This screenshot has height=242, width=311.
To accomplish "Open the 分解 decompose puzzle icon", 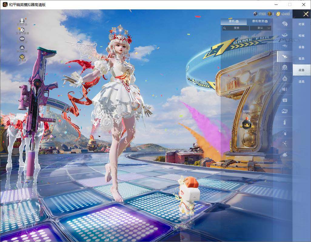I will [22, 30].
